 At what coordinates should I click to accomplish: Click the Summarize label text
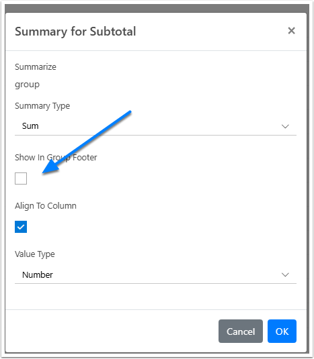tap(36, 67)
